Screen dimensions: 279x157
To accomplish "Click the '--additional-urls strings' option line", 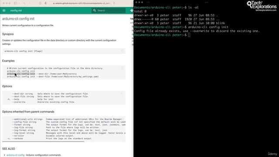I will click(x=67, y=119).
